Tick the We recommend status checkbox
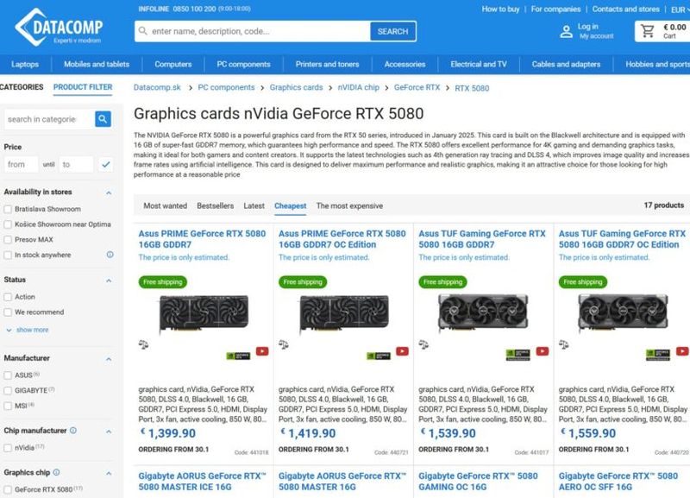Viewport: 690px width, 498px height. click(x=8, y=312)
